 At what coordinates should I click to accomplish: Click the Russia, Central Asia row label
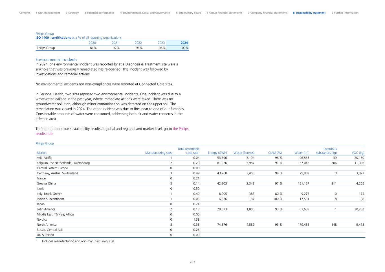50,230
